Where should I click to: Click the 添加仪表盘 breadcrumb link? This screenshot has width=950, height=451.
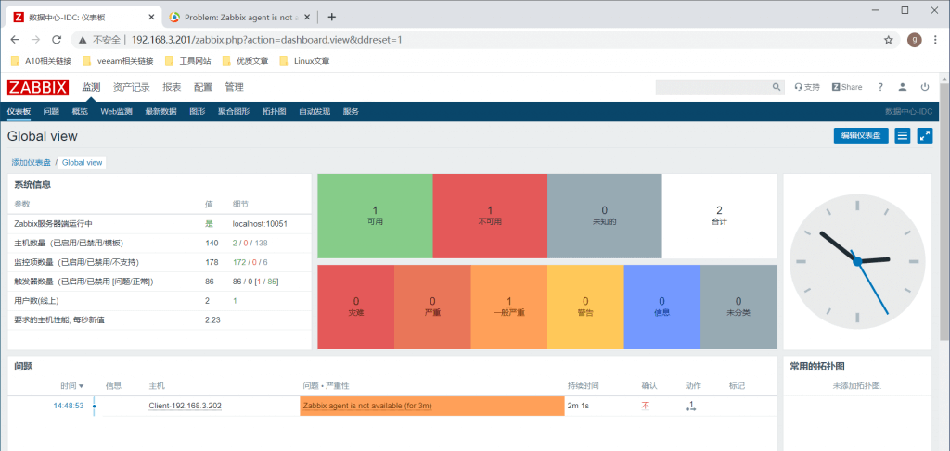31,163
